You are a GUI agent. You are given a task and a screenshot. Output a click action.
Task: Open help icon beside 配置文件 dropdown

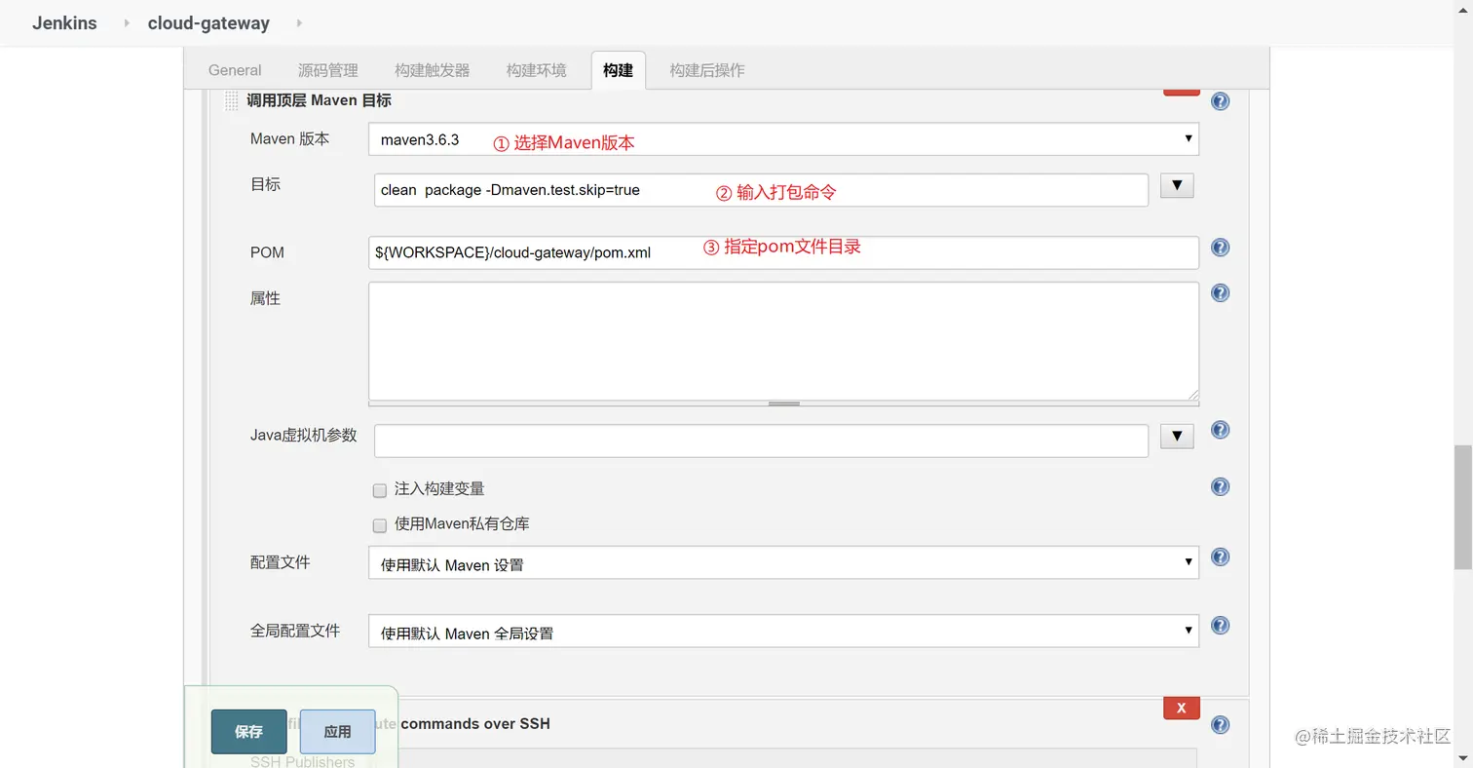(x=1220, y=557)
